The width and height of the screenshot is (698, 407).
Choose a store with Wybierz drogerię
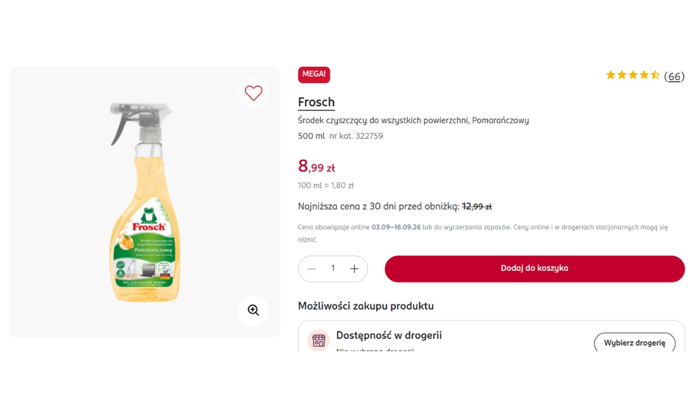click(x=635, y=343)
